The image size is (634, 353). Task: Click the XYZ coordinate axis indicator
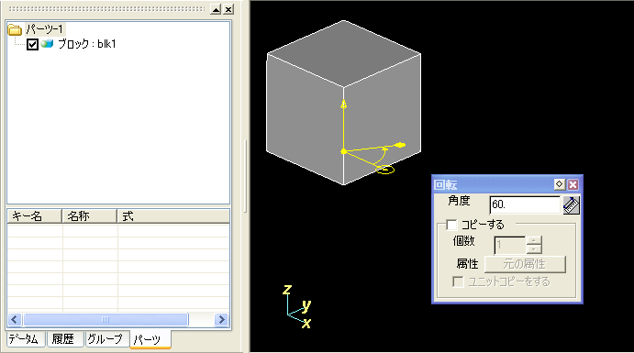click(x=296, y=306)
